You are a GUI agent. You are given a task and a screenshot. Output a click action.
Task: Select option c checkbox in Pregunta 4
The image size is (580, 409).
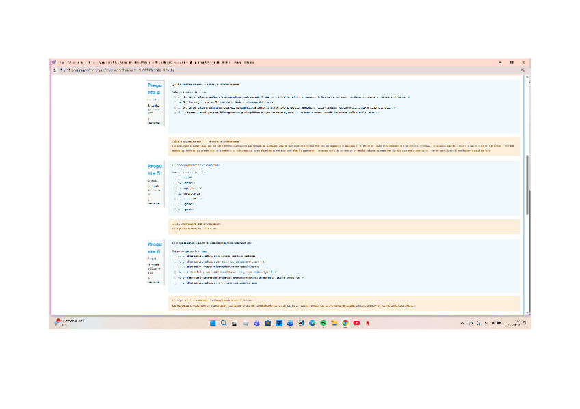pos(175,107)
